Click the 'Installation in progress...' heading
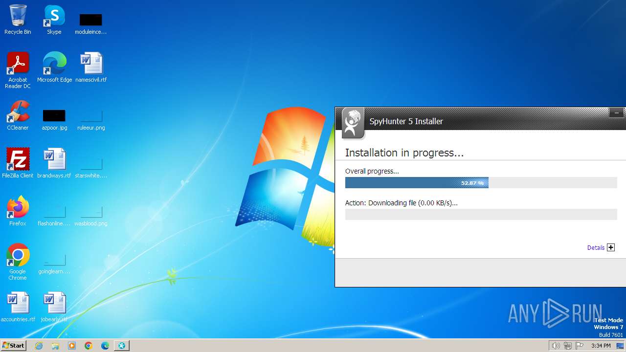The image size is (626, 352). click(x=404, y=153)
